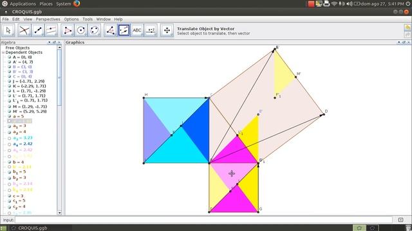Click scroll-down arrow of Algebra scrollbar
The width and height of the screenshot is (412, 231).
tap(59, 212)
